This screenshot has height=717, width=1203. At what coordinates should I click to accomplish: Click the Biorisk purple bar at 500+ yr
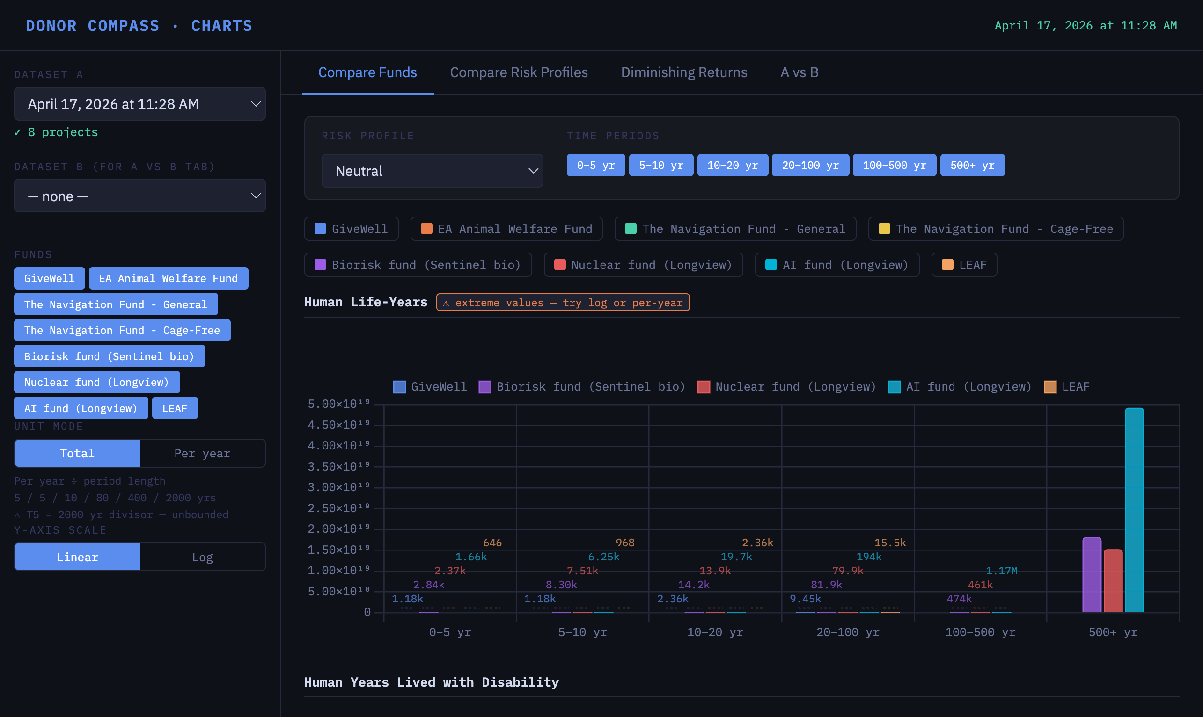click(x=1092, y=575)
